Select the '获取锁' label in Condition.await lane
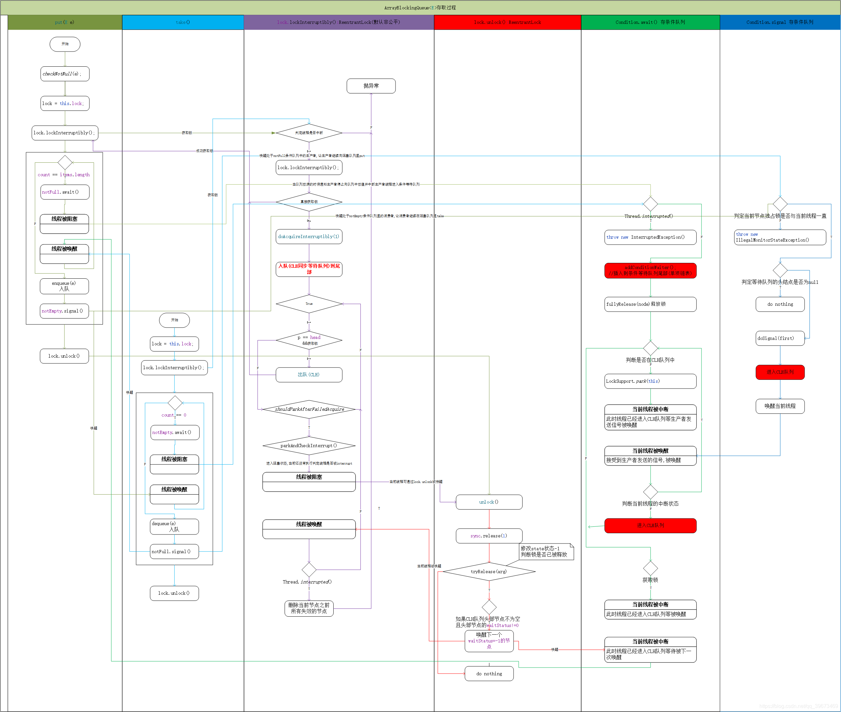 coord(650,580)
